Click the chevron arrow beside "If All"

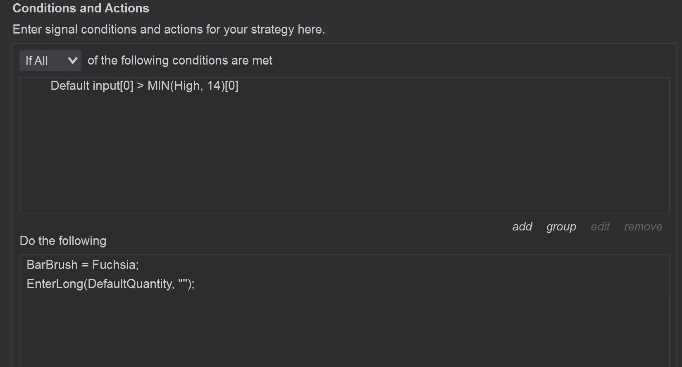coord(72,60)
